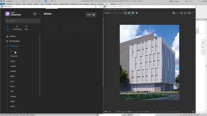Open the Image menu in V-Ray Frame Buffer
This screenshot has height=116, width=207.
[x=115, y=10]
